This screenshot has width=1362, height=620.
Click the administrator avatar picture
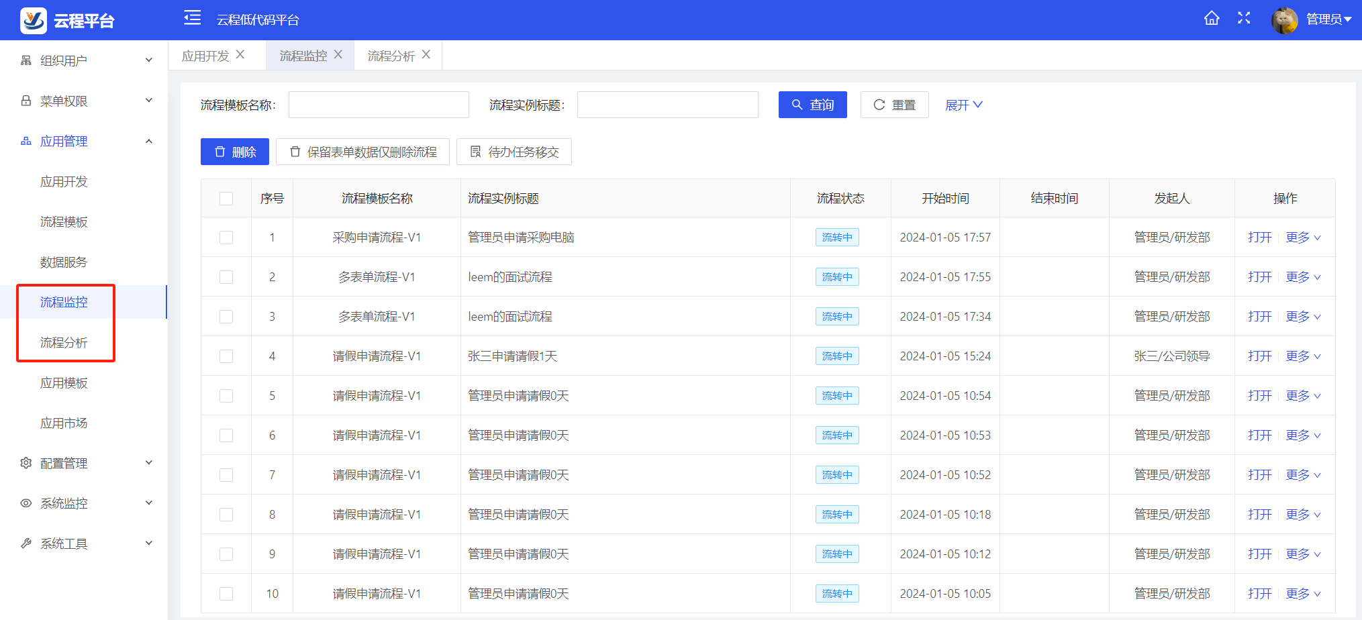click(1285, 21)
